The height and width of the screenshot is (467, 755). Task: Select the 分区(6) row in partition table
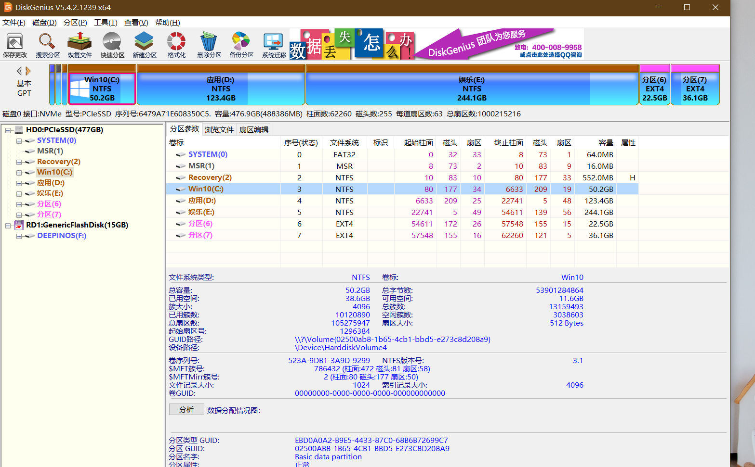[402, 224]
